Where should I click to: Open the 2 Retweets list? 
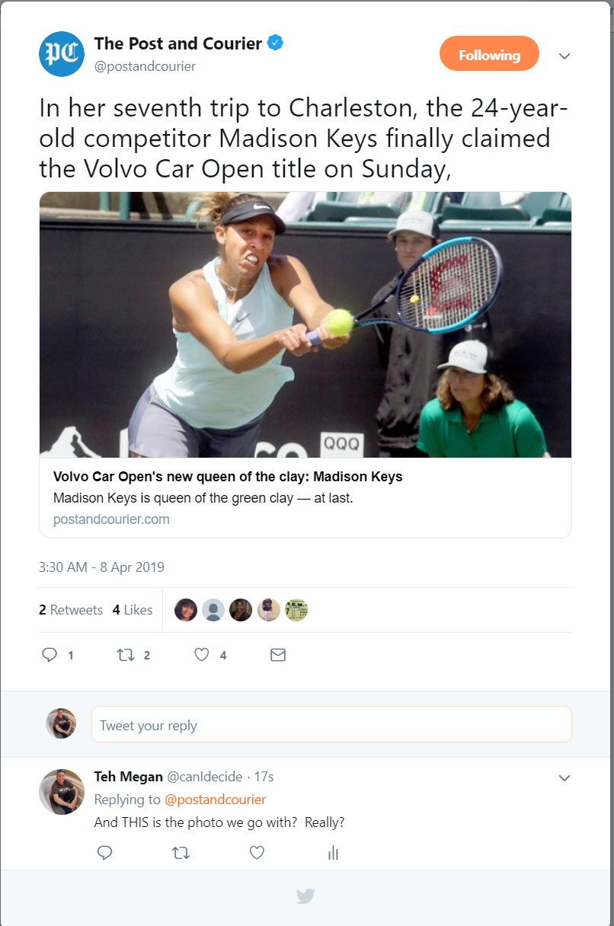coord(71,610)
